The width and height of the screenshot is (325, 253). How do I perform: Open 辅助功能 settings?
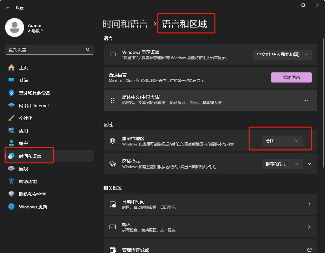[x=50, y=181]
